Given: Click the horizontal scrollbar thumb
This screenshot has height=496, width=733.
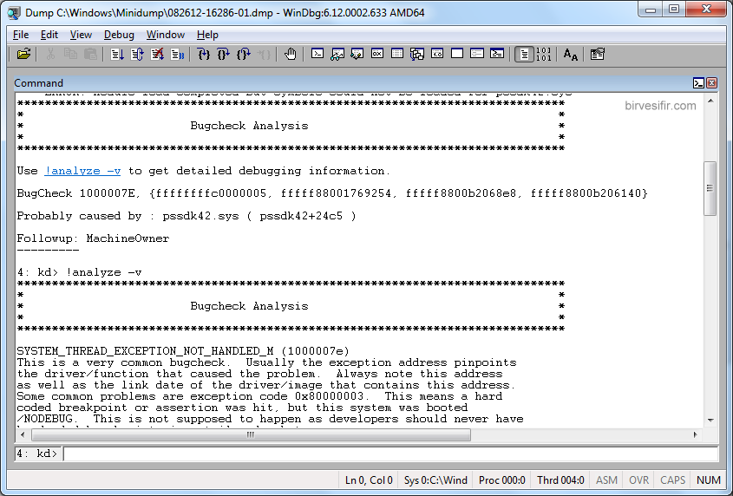Looking at the screenshot, I should (x=251, y=434).
